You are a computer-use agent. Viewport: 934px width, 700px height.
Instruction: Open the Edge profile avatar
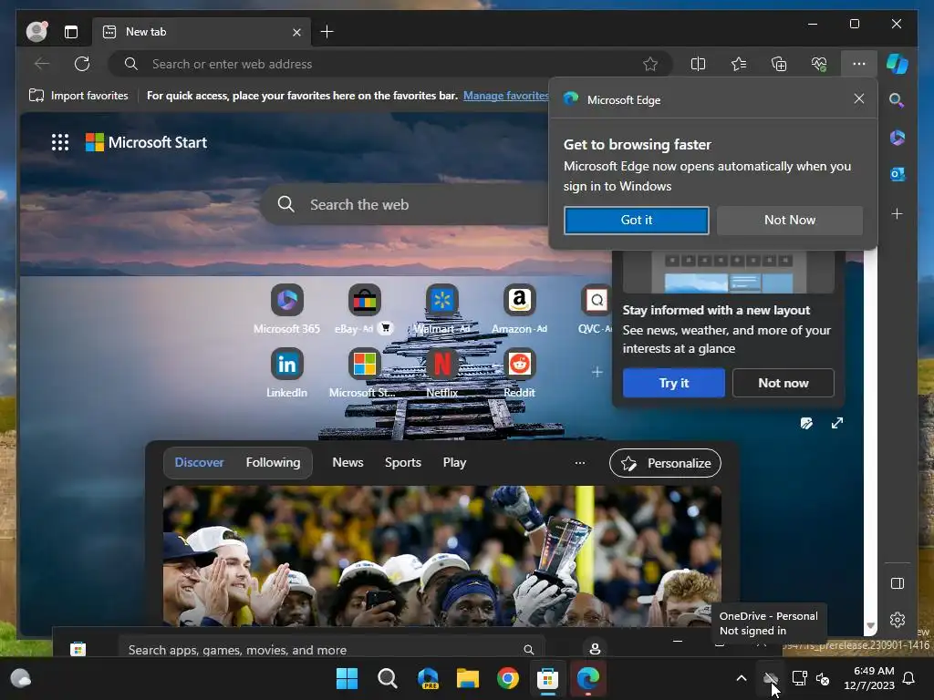point(36,32)
